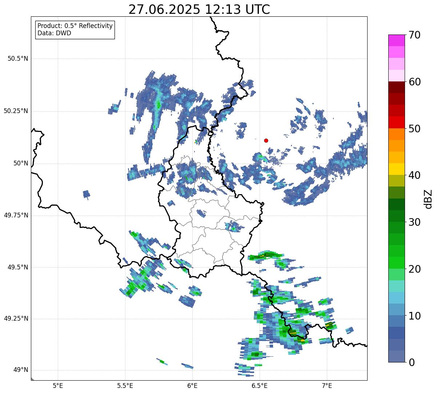Click the 49.5°N latitude label
Image resolution: width=437 pixels, height=393 pixels.
(17, 267)
